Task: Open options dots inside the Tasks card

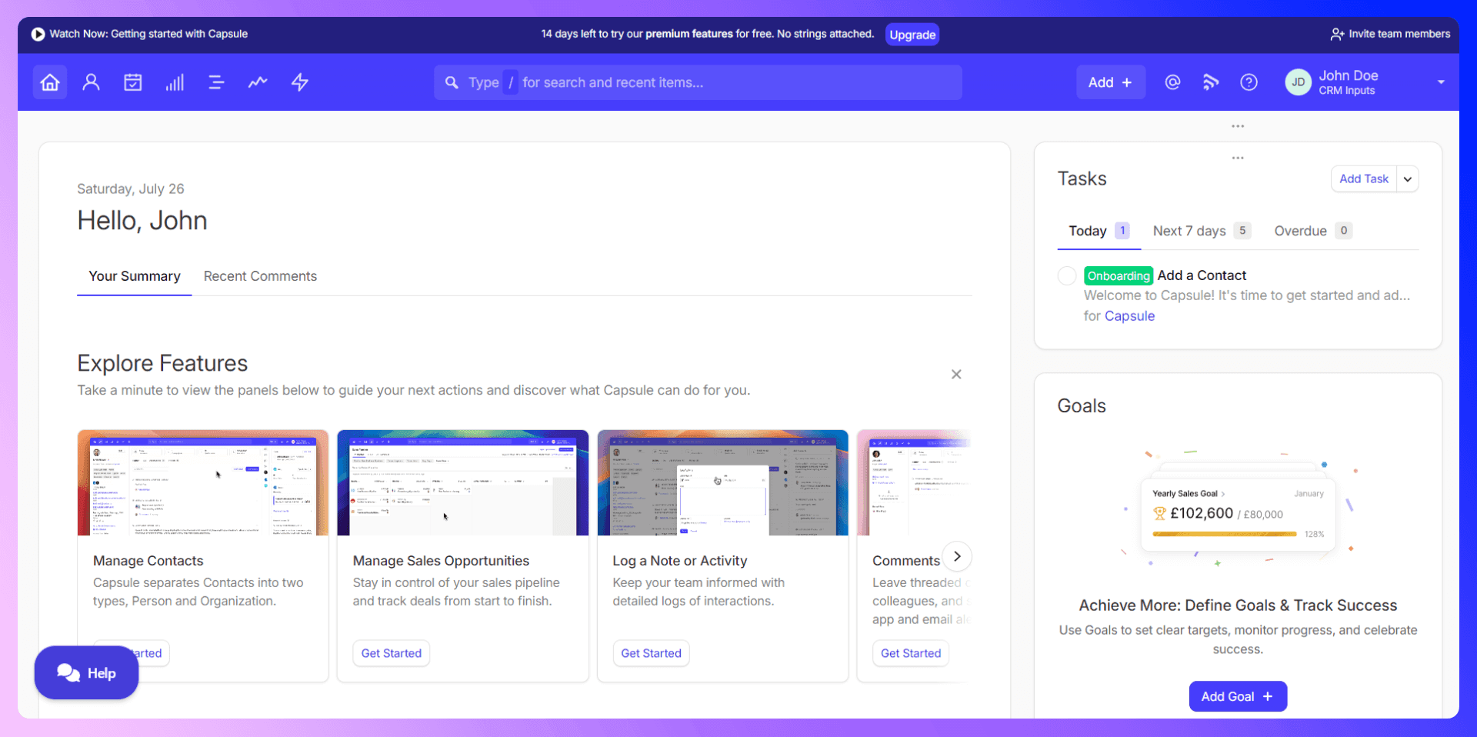Action: [x=1238, y=158]
